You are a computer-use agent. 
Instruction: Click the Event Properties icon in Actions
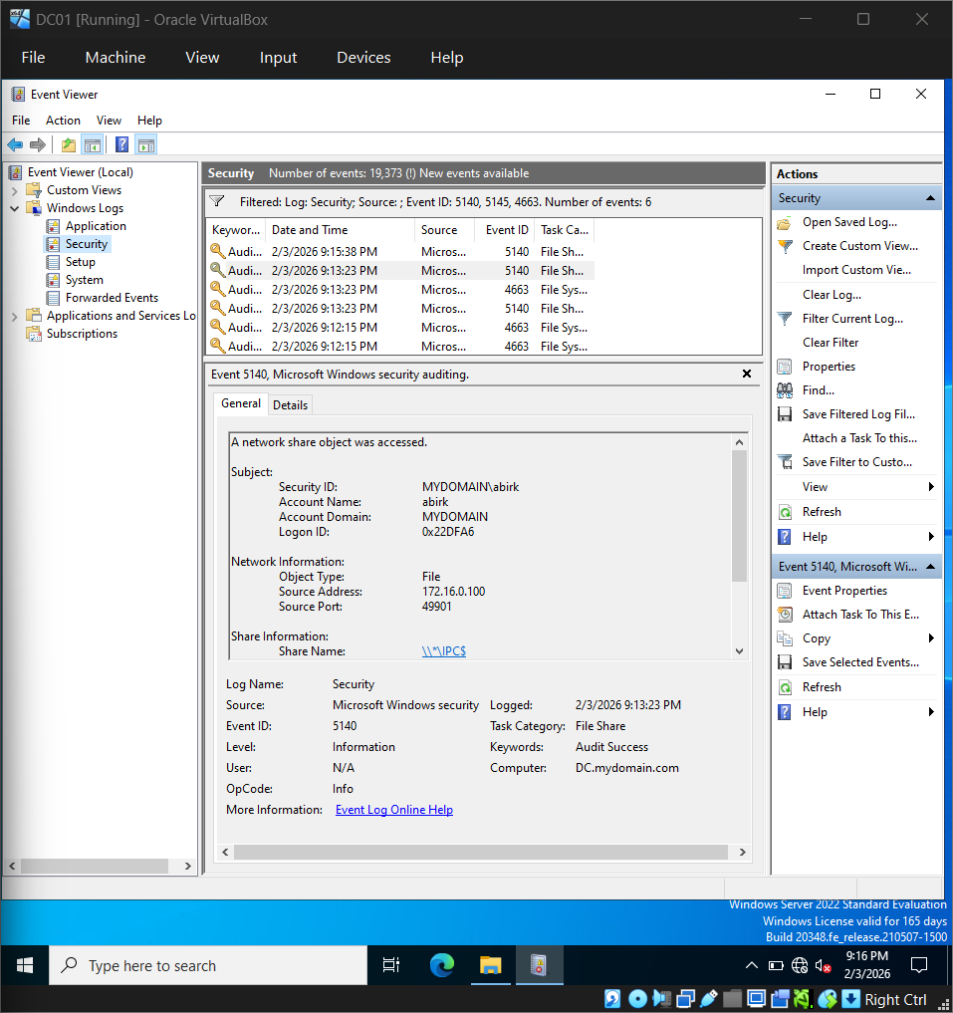coord(785,591)
